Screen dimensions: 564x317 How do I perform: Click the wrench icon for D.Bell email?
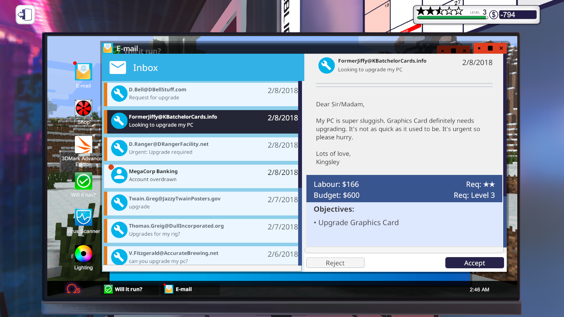pyautogui.click(x=119, y=94)
